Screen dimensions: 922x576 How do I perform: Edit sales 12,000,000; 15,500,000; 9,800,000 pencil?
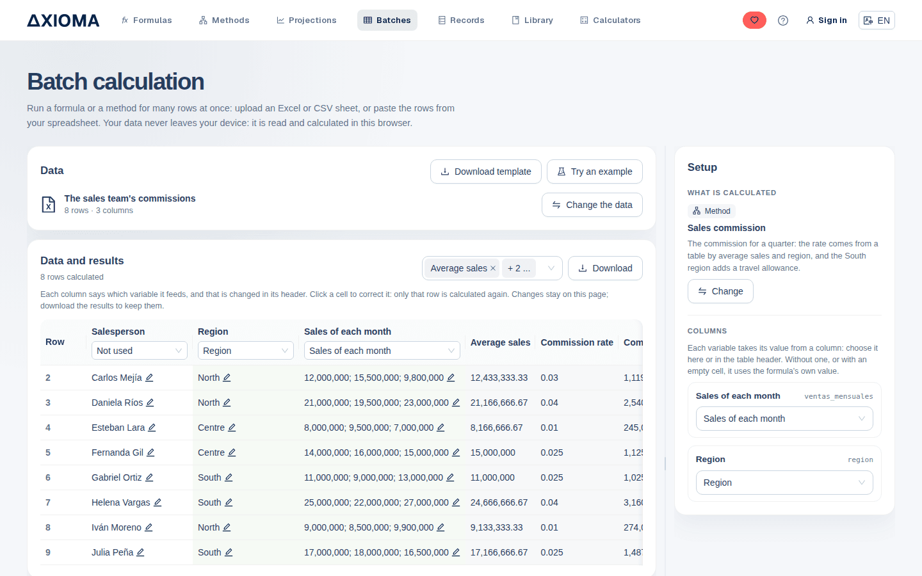click(451, 378)
